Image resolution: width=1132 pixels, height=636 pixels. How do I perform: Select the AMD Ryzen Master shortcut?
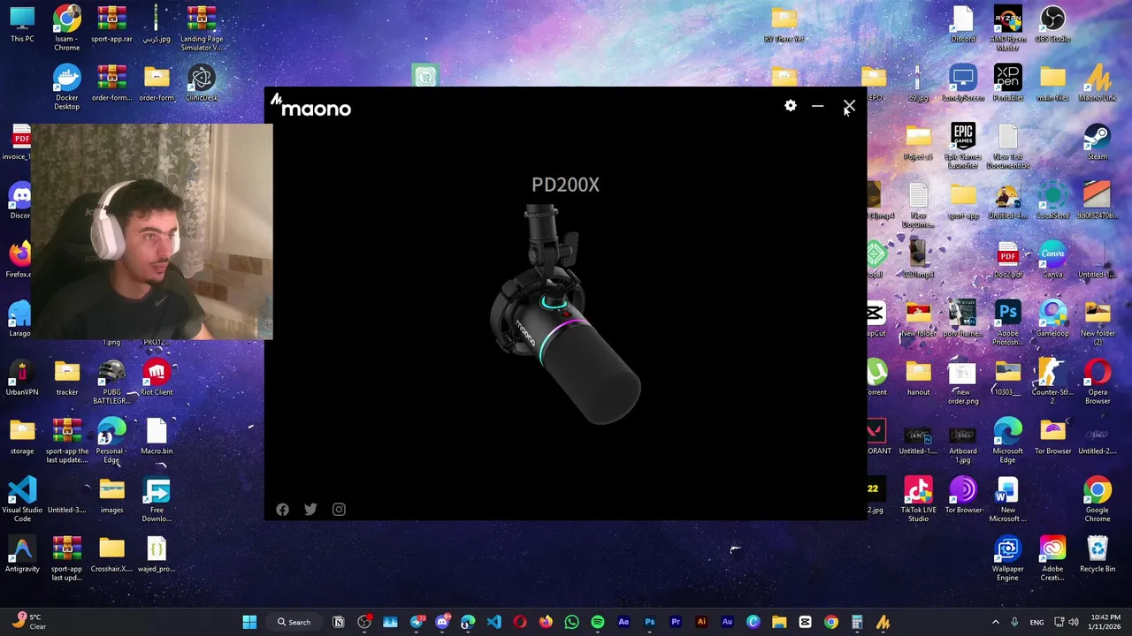[x=1007, y=28]
